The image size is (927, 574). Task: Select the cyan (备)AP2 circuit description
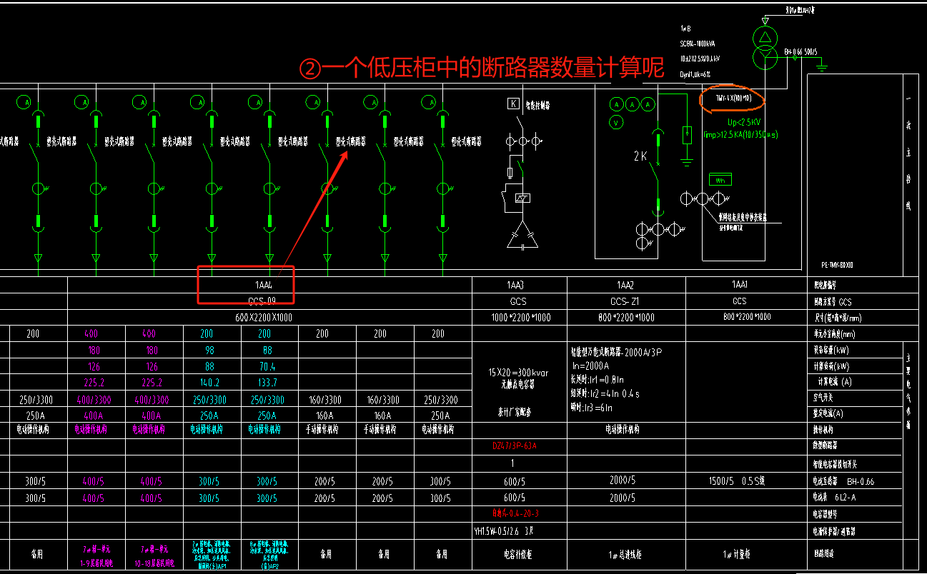[270, 555]
